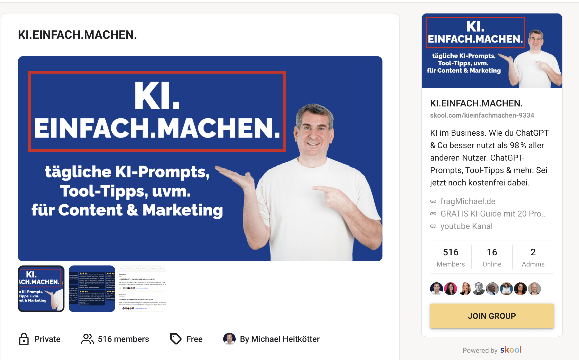579x360 pixels.
Task: Click the 516 Members stat
Action: click(x=451, y=257)
